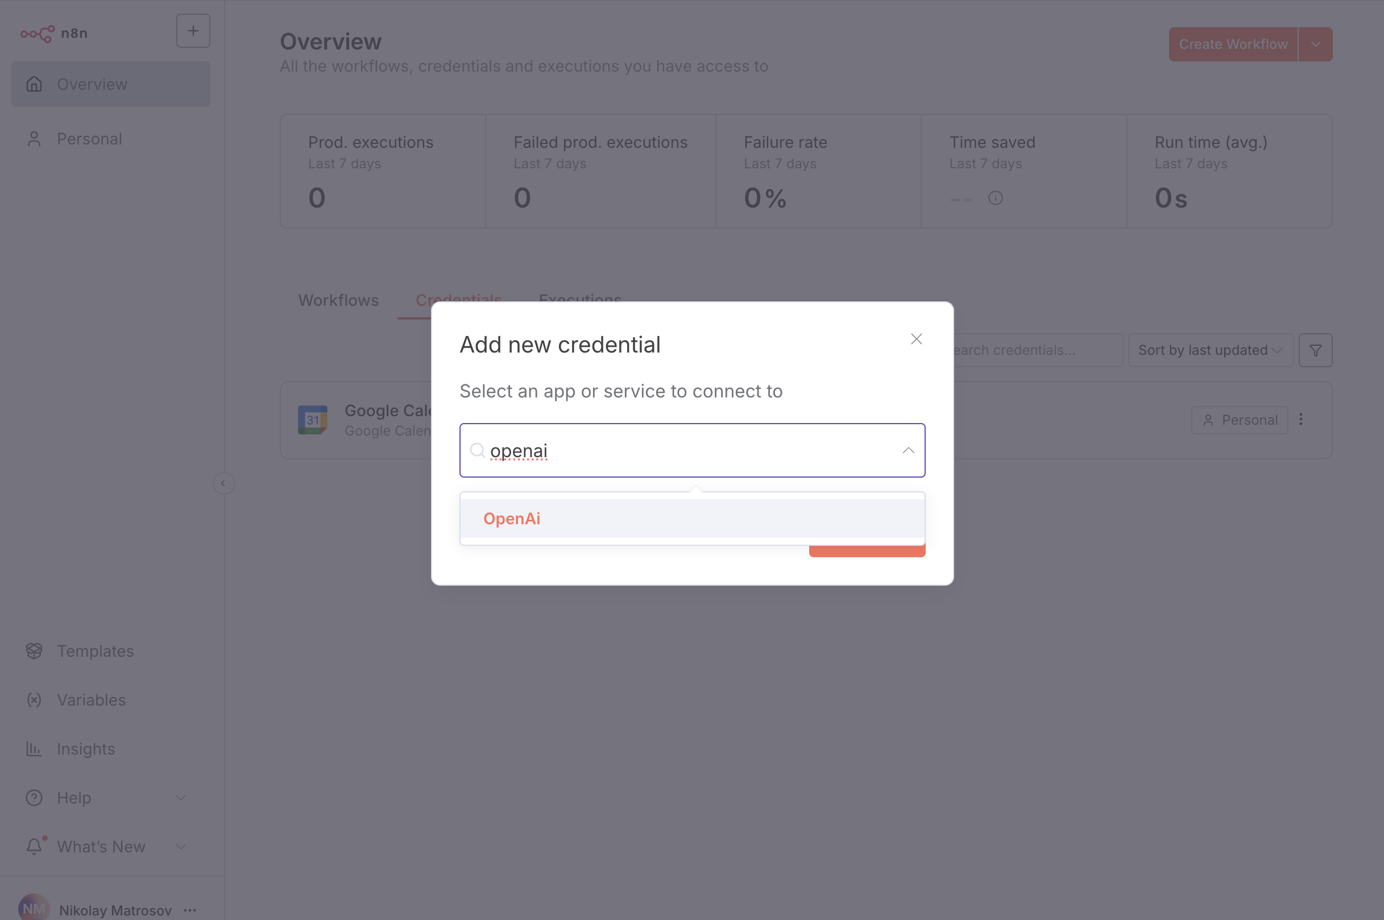The image size is (1384, 920).
Task: Select OpenAi from the dropdown results
Action: [693, 519]
